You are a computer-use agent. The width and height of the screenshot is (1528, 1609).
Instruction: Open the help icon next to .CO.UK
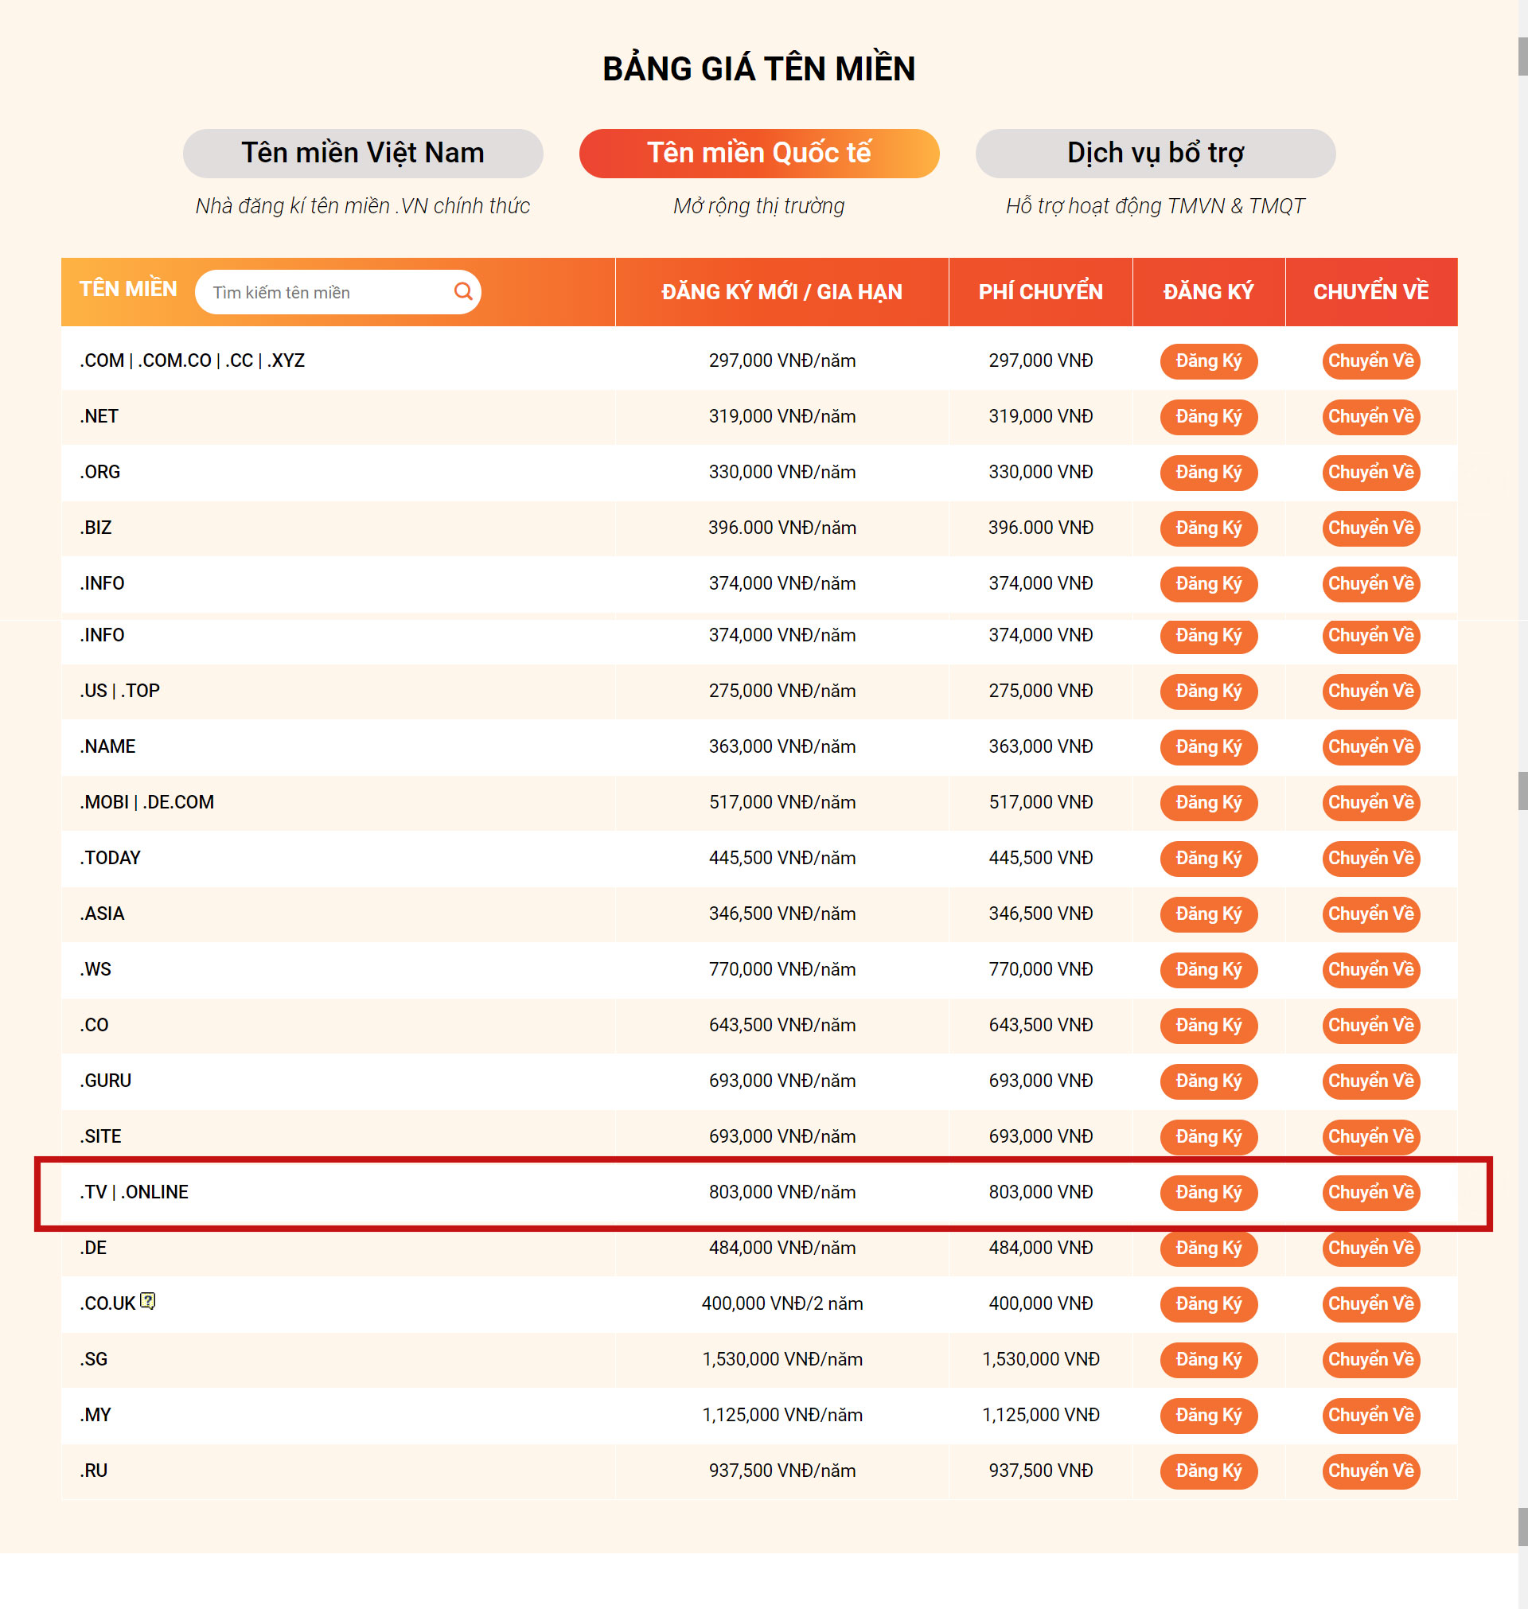tap(146, 1300)
